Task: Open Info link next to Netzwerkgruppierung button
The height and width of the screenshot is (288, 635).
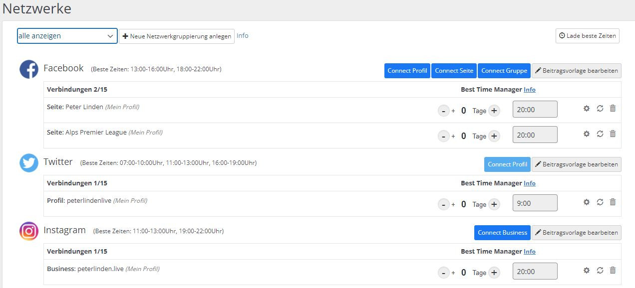Action: tap(242, 35)
